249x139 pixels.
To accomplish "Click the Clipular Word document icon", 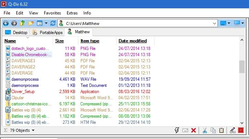I will click(x=8, y=98).
